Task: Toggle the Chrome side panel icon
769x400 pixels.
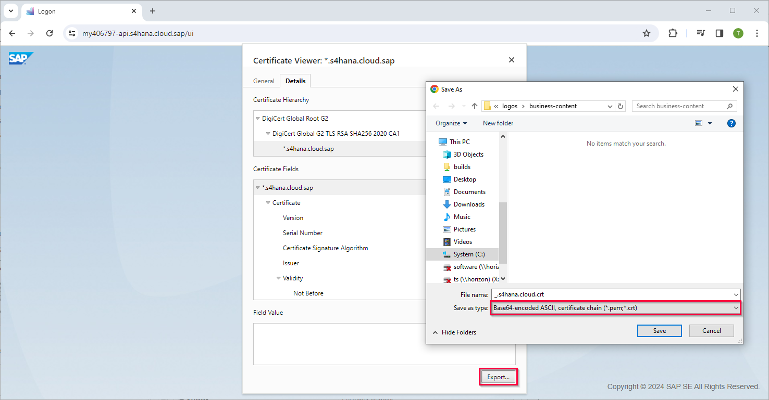Action: (x=720, y=33)
